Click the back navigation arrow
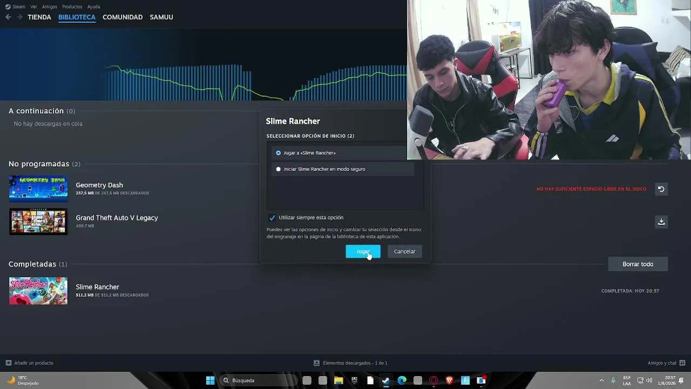This screenshot has height=389, width=691. [8, 17]
